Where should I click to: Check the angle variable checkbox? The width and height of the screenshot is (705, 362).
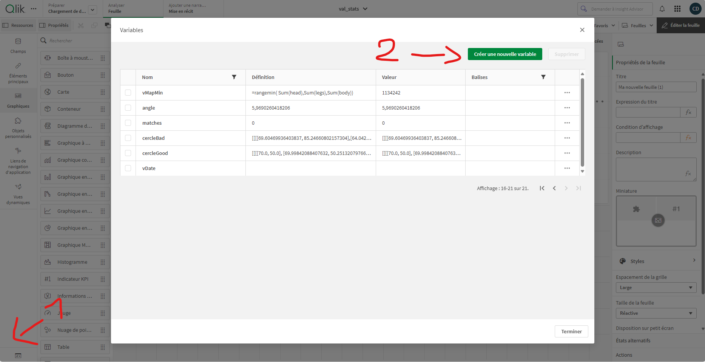tap(128, 108)
